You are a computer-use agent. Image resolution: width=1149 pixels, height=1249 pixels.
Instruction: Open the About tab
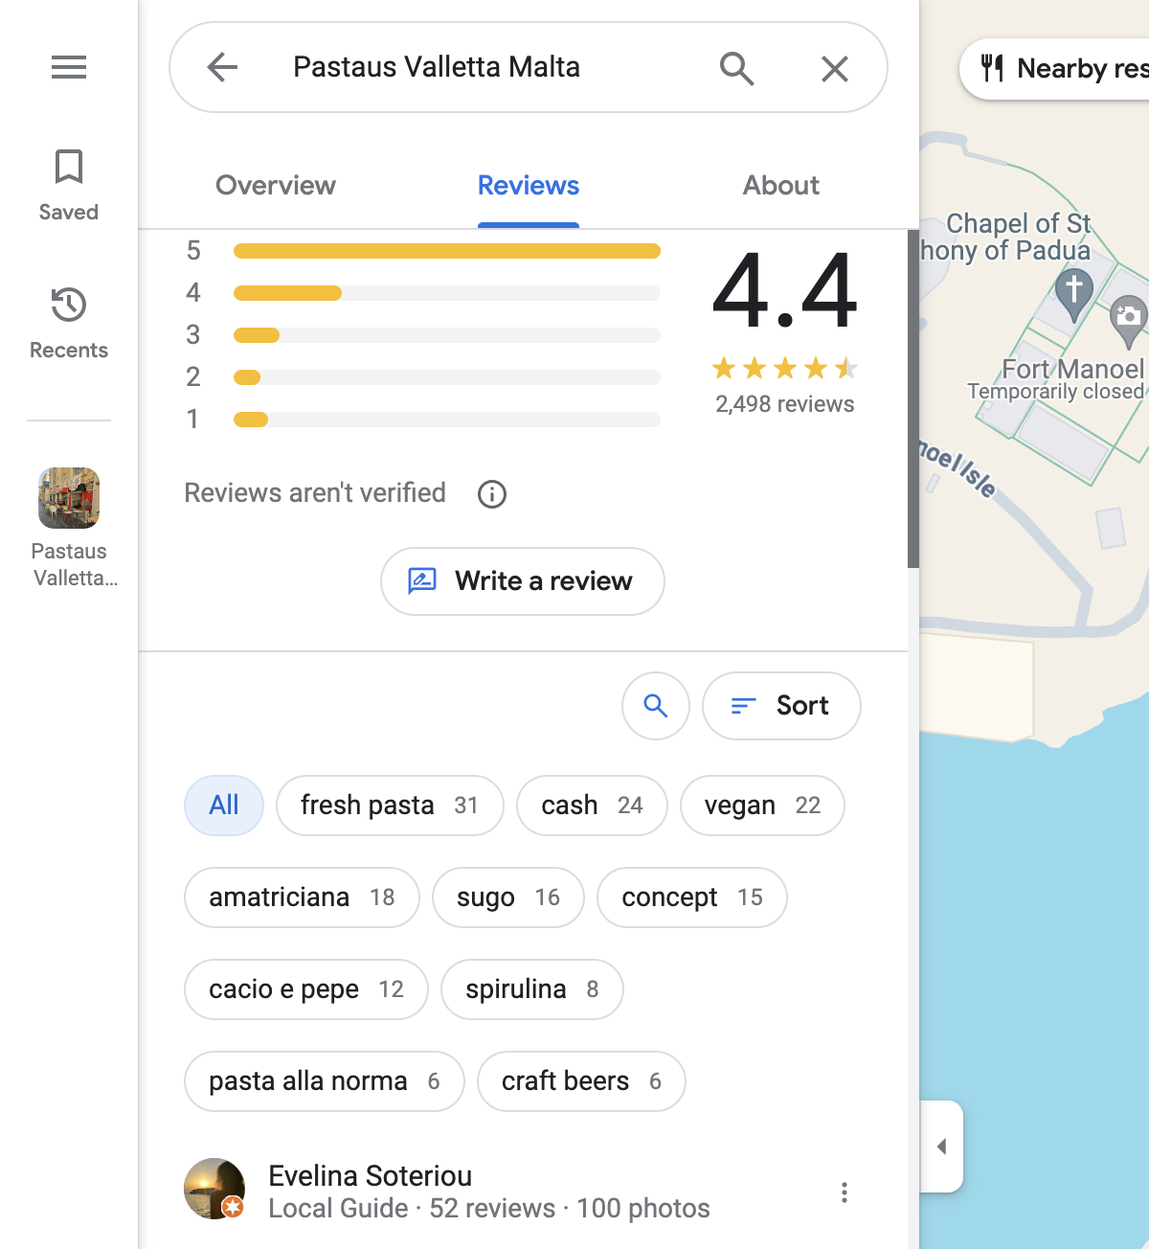click(781, 186)
